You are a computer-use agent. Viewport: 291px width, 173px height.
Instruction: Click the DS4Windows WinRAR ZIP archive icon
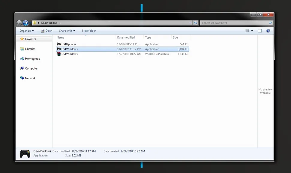point(58,54)
